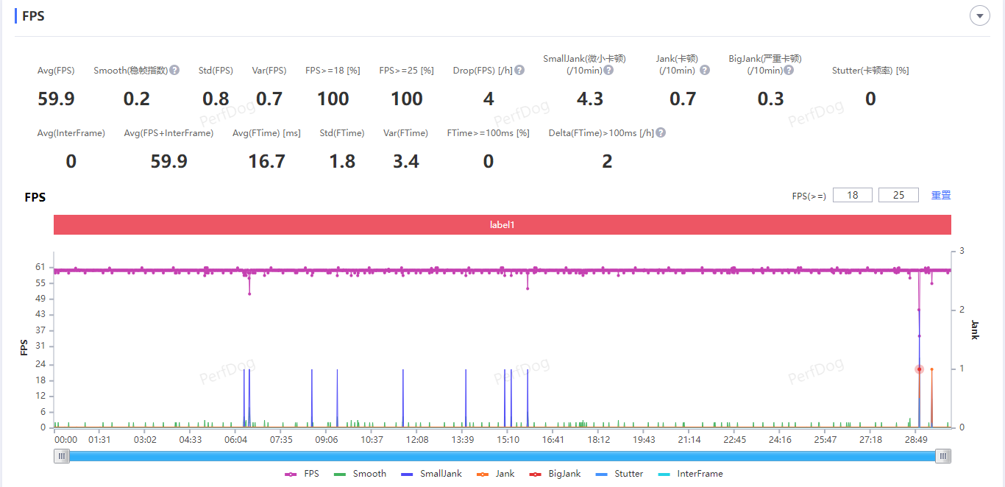Click the left handle of the timeline slider
Viewport: 1005px width, 487px height.
pyautogui.click(x=63, y=456)
